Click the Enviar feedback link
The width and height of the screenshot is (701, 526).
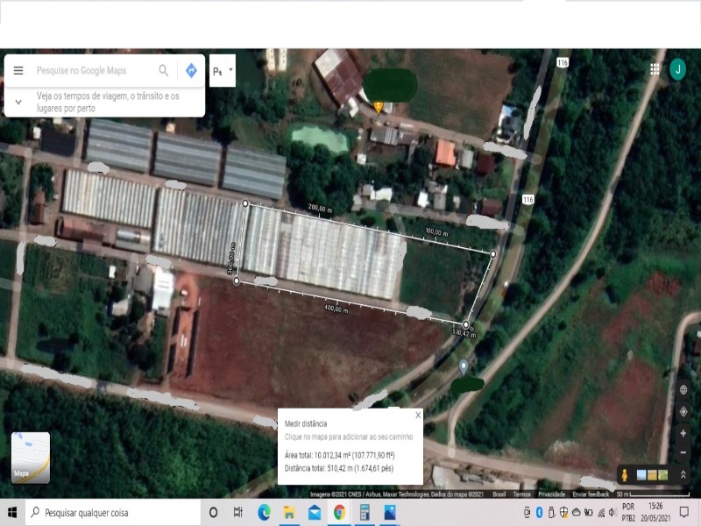[591, 494]
